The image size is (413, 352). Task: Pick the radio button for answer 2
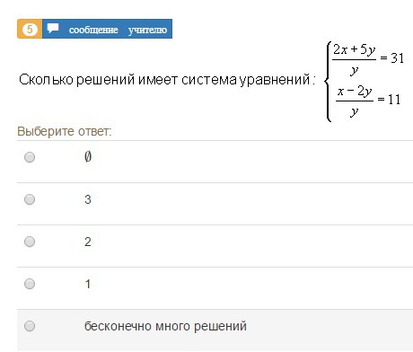(30, 242)
